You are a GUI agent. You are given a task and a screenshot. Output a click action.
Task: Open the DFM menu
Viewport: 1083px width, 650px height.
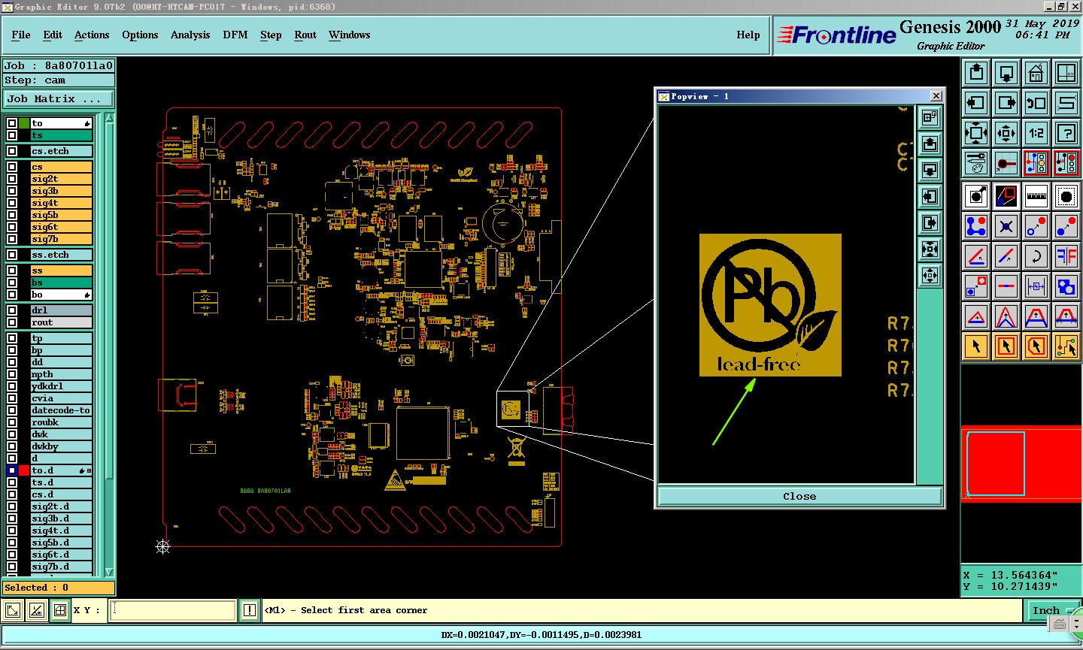235,35
